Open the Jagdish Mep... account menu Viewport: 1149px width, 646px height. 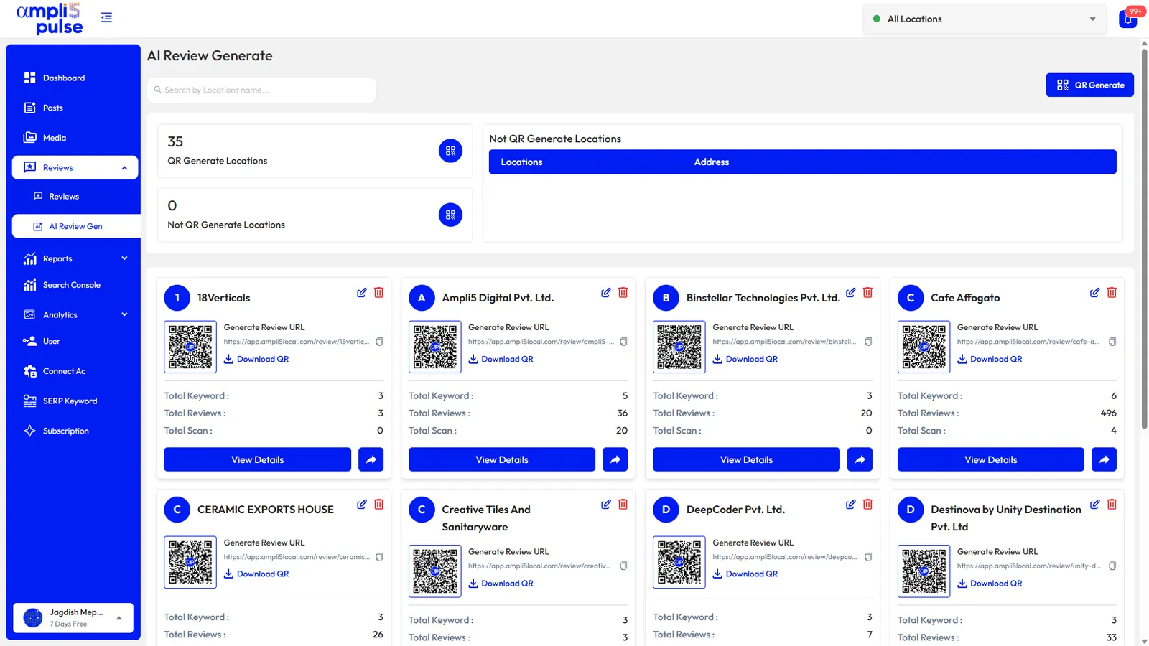(x=73, y=617)
